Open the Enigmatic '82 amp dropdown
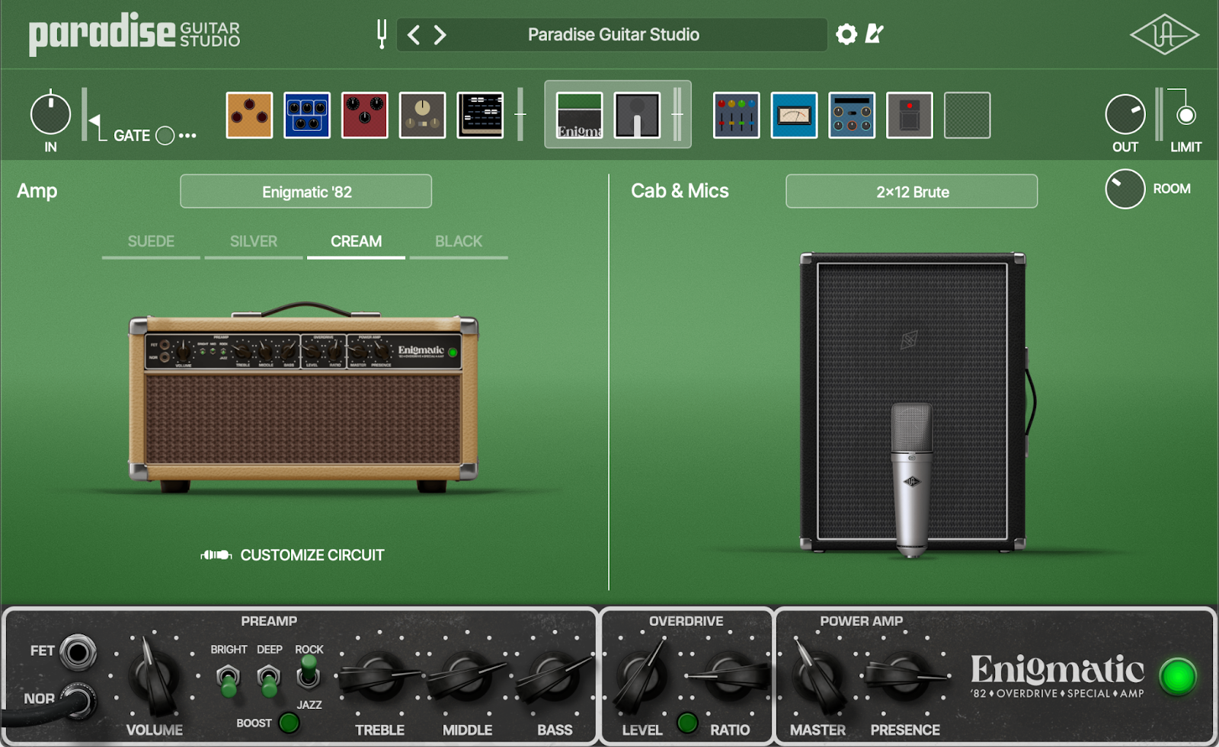Screen dimensions: 1219x747 [306, 192]
